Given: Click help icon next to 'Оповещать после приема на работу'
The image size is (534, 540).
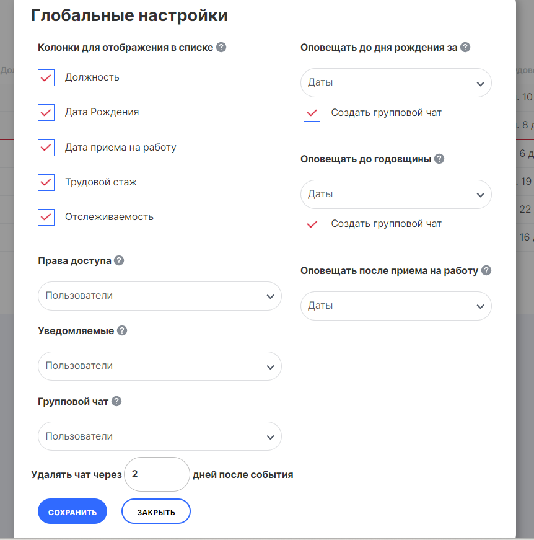Looking at the screenshot, I should (x=486, y=270).
